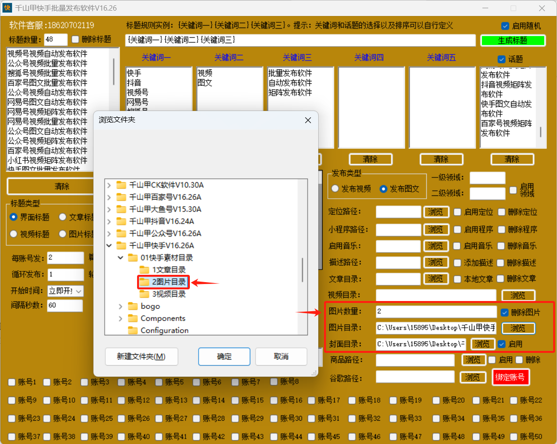
Task: Toggle the 本地文章 checkbox
Action: (x=458, y=279)
